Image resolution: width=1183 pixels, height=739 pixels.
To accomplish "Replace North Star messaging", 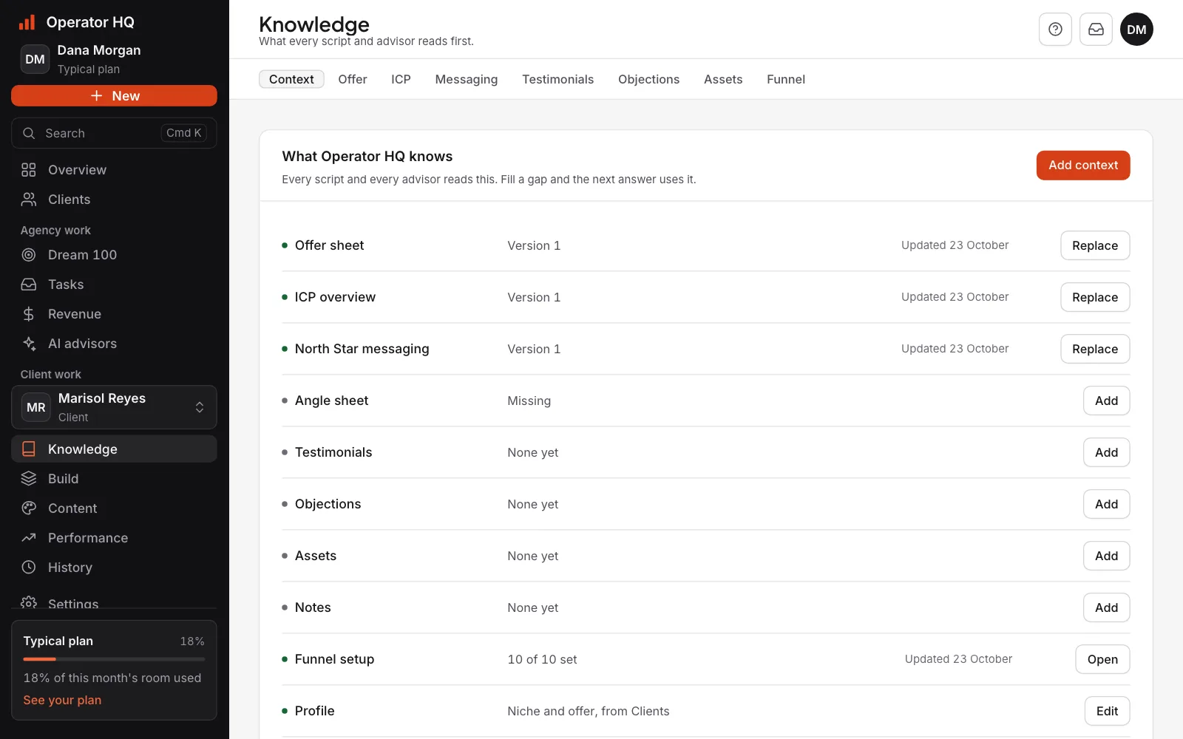I will [x=1095, y=349].
